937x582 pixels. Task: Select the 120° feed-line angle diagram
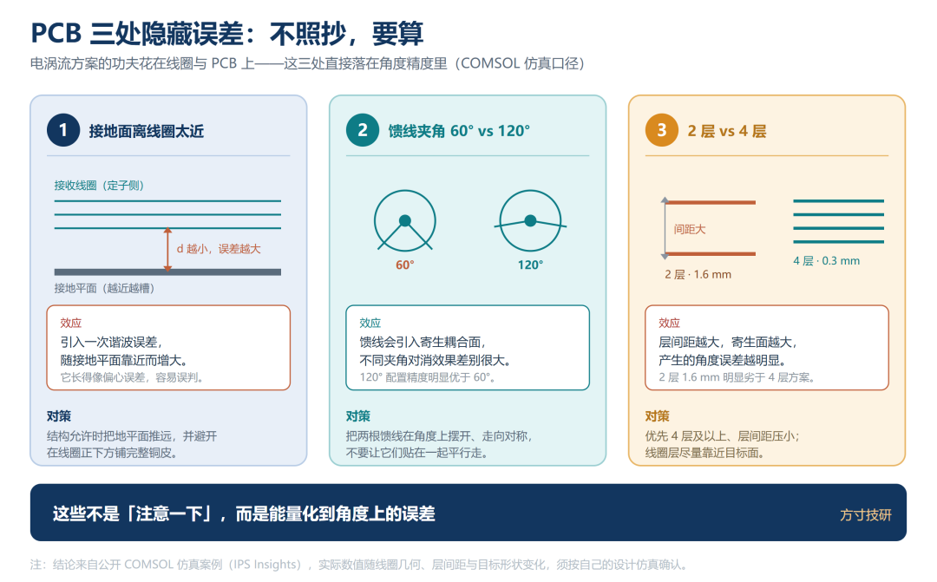click(531, 220)
